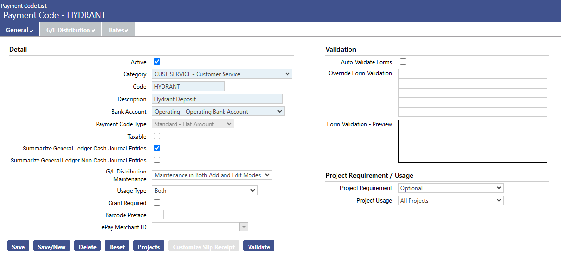Open the Payment Code List breadcrumb
This screenshot has width=561, height=254.
[x=24, y=6]
